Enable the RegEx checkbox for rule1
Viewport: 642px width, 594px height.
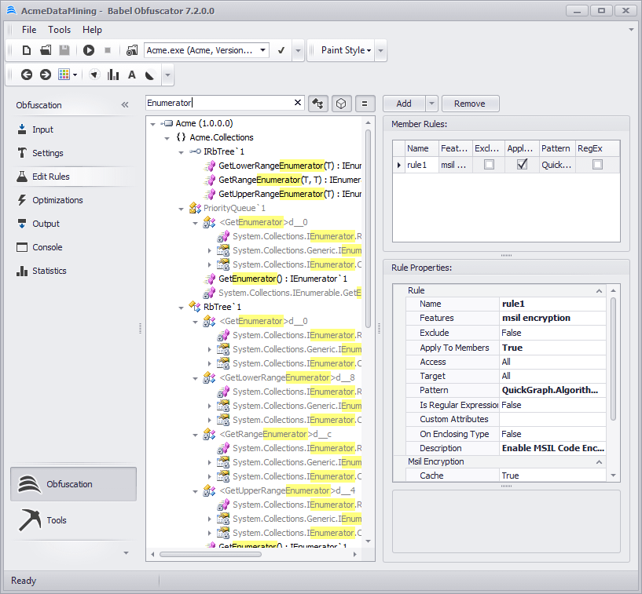[598, 165]
